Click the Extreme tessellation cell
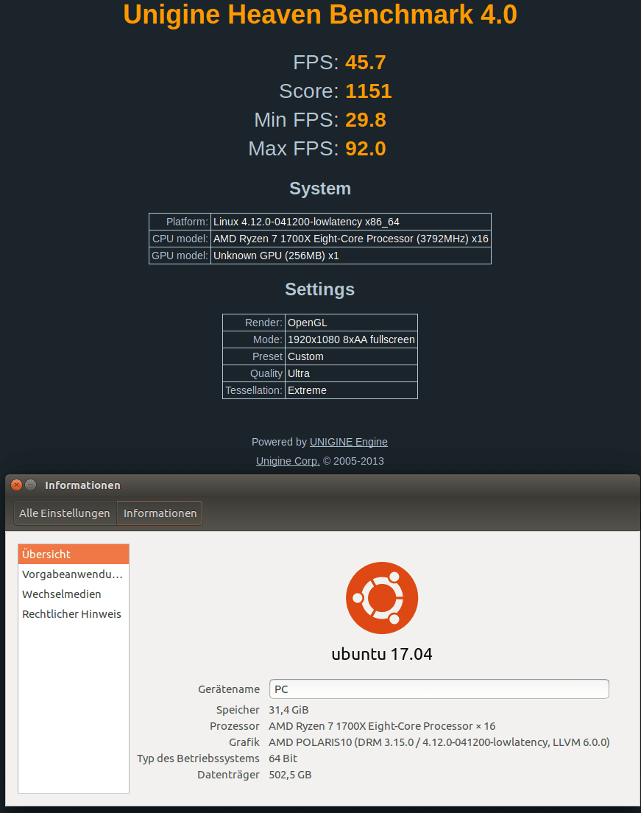This screenshot has width=641, height=813. click(351, 390)
